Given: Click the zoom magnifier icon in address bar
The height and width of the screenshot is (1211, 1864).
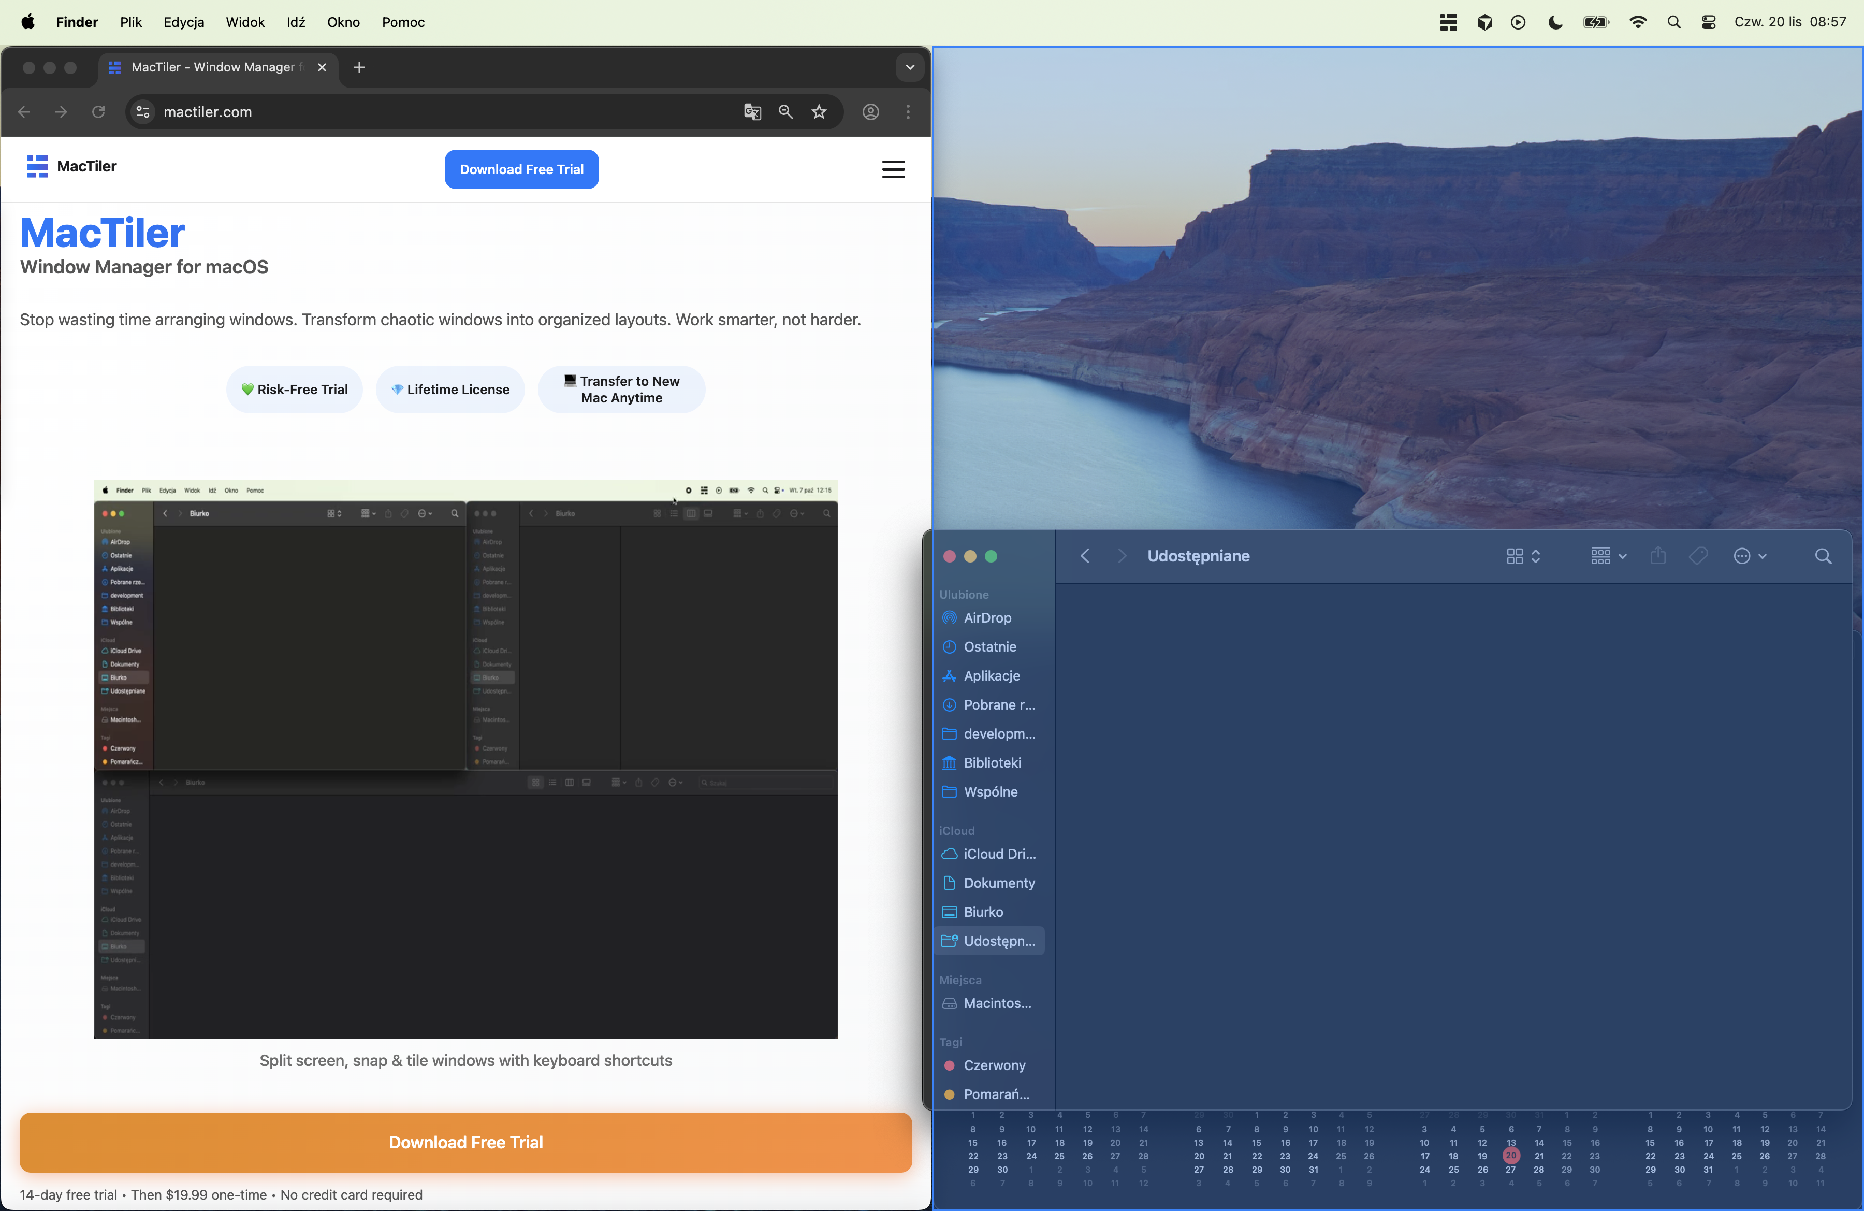Looking at the screenshot, I should (785, 112).
